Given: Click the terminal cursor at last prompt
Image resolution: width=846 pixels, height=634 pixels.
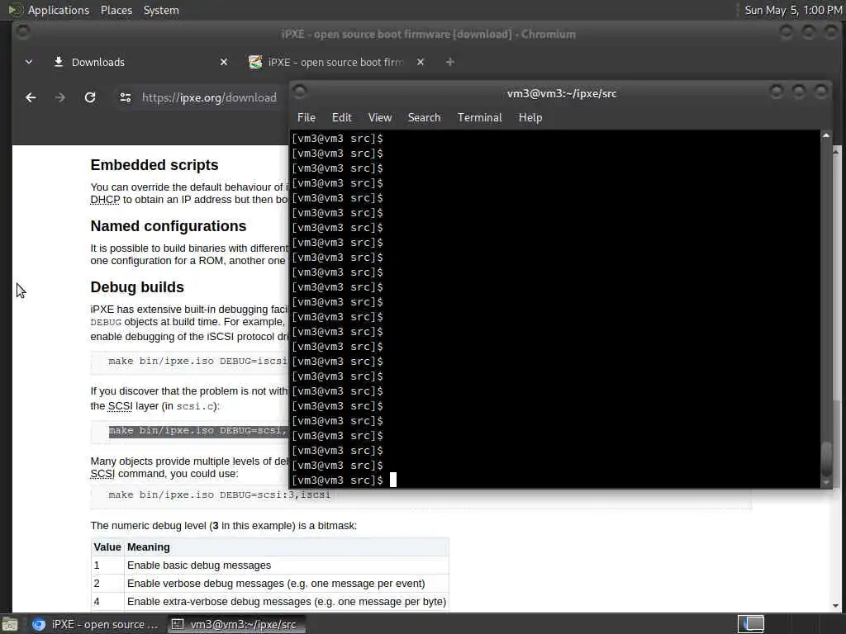Looking at the screenshot, I should click(x=393, y=480).
